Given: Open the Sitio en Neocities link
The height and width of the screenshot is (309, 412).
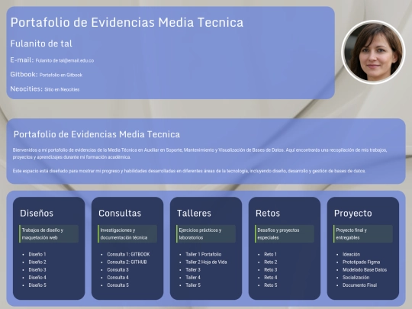Looking at the screenshot, I should click(62, 89).
